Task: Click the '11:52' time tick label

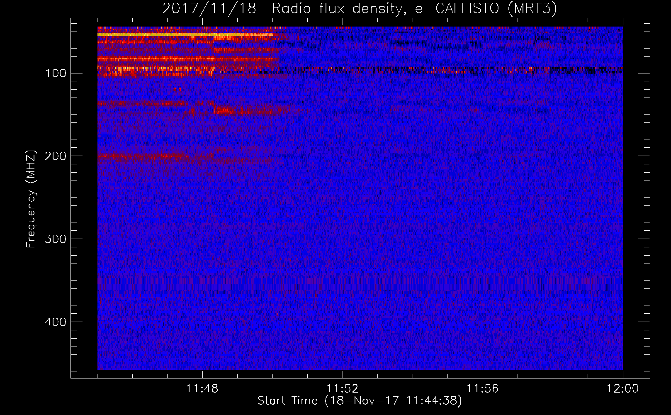Action: [x=343, y=389]
